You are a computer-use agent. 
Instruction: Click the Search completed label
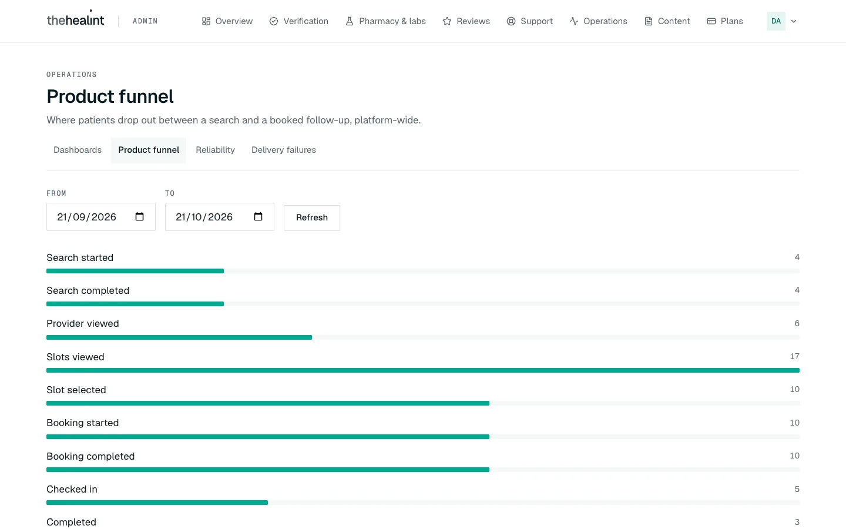(x=88, y=290)
